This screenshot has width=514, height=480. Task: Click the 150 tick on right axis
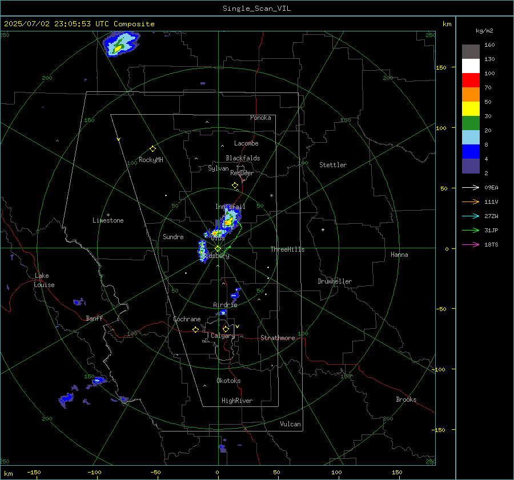[441, 67]
